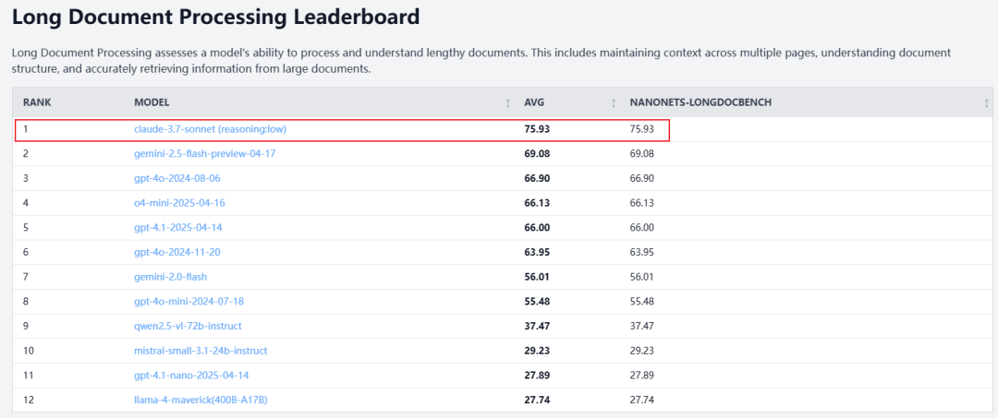
Task: Select the bold AVG value 75.93
Action: (x=537, y=129)
